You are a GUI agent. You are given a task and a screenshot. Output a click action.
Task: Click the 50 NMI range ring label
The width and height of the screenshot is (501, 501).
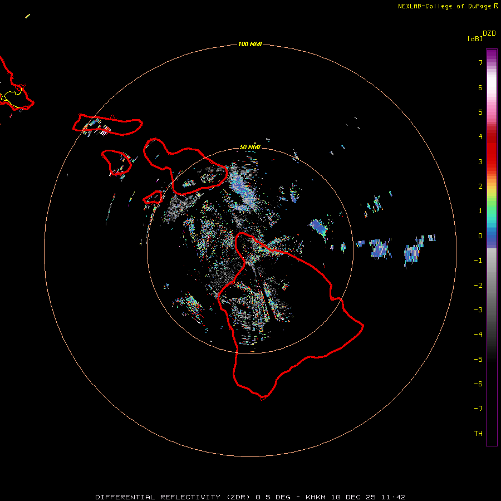coord(250,147)
